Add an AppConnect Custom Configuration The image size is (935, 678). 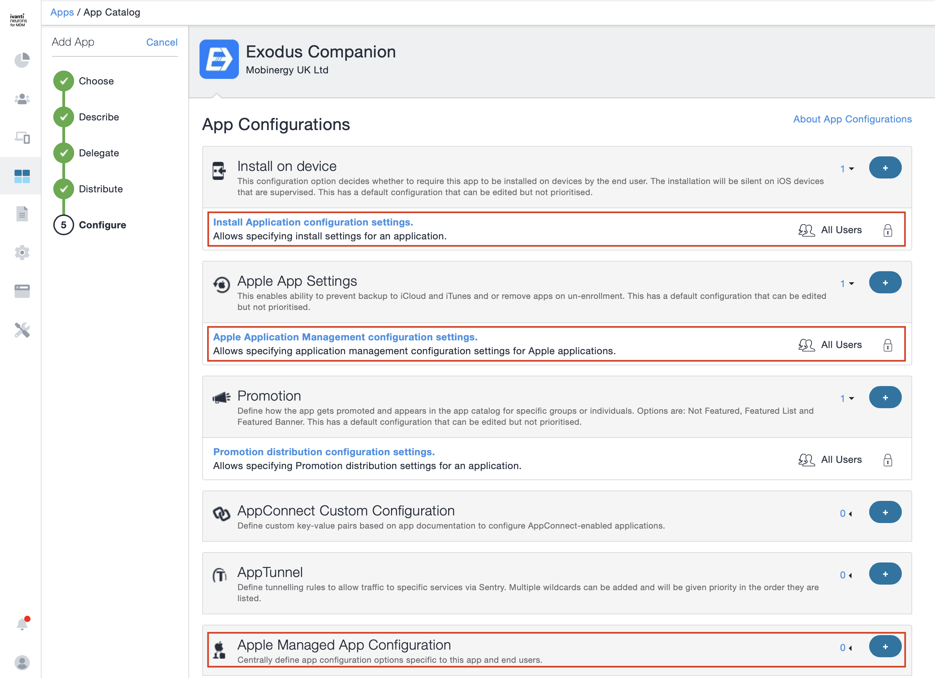(x=885, y=512)
